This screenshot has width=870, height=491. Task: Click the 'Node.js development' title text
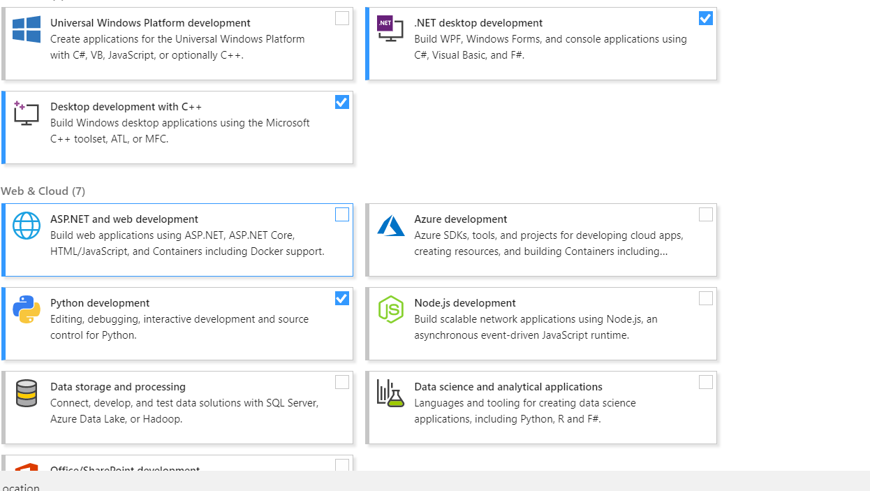465,303
